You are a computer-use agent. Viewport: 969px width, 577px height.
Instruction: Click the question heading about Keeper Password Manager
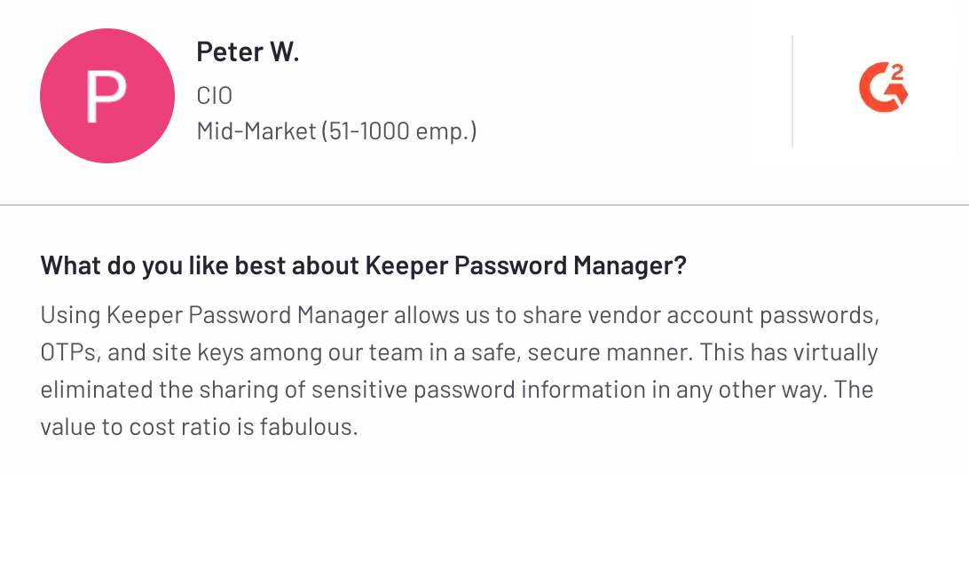click(363, 265)
